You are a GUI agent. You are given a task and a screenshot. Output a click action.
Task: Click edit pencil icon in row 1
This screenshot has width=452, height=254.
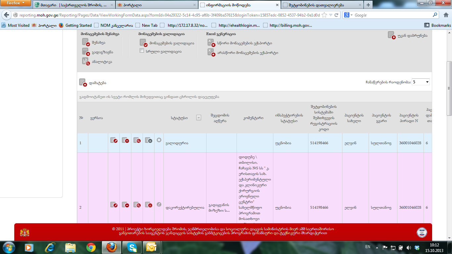coord(114,140)
